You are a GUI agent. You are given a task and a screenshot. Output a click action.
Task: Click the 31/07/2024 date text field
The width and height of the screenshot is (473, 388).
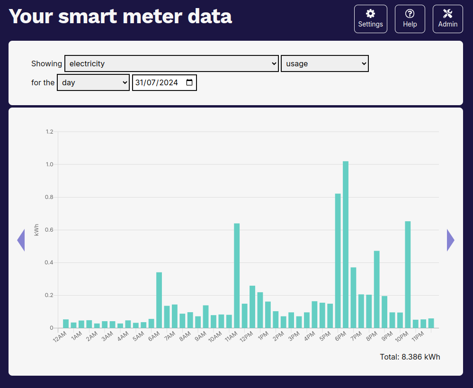(157, 82)
